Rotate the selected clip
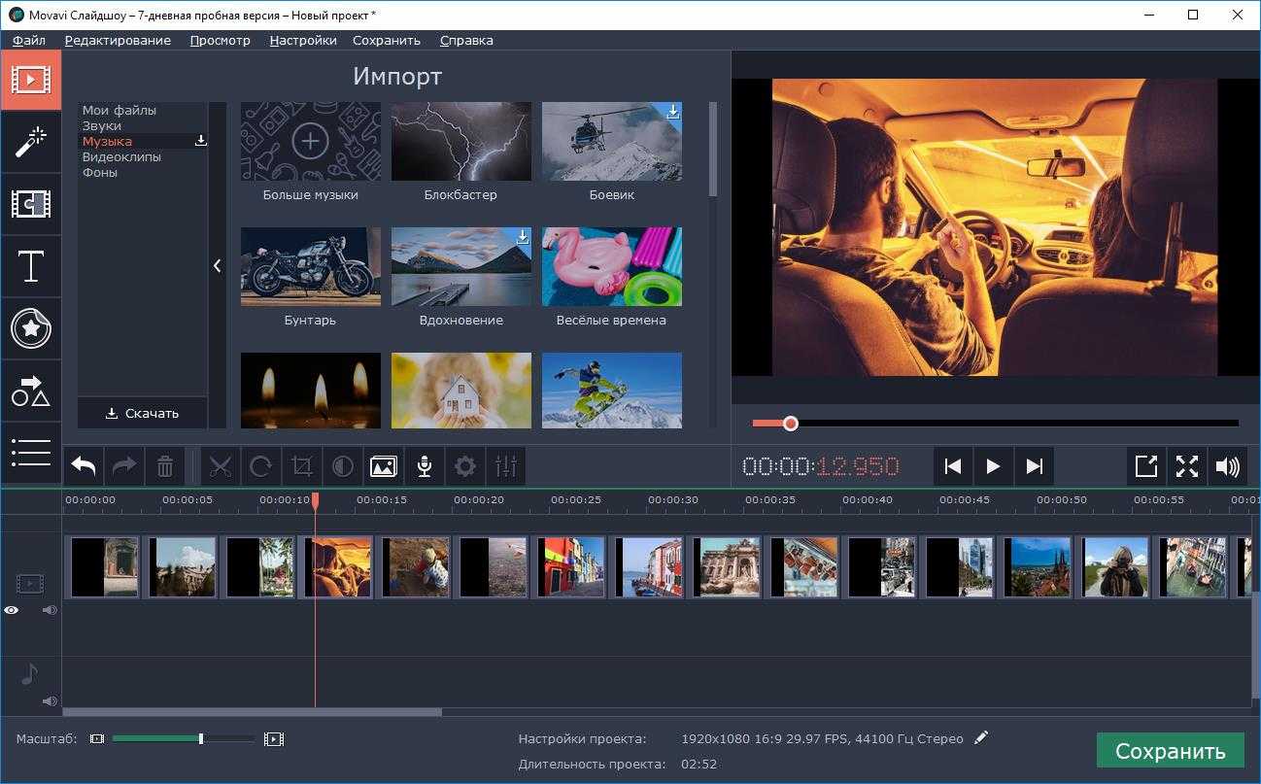This screenshot has height=784, width=1261. [x=261, y=467]
